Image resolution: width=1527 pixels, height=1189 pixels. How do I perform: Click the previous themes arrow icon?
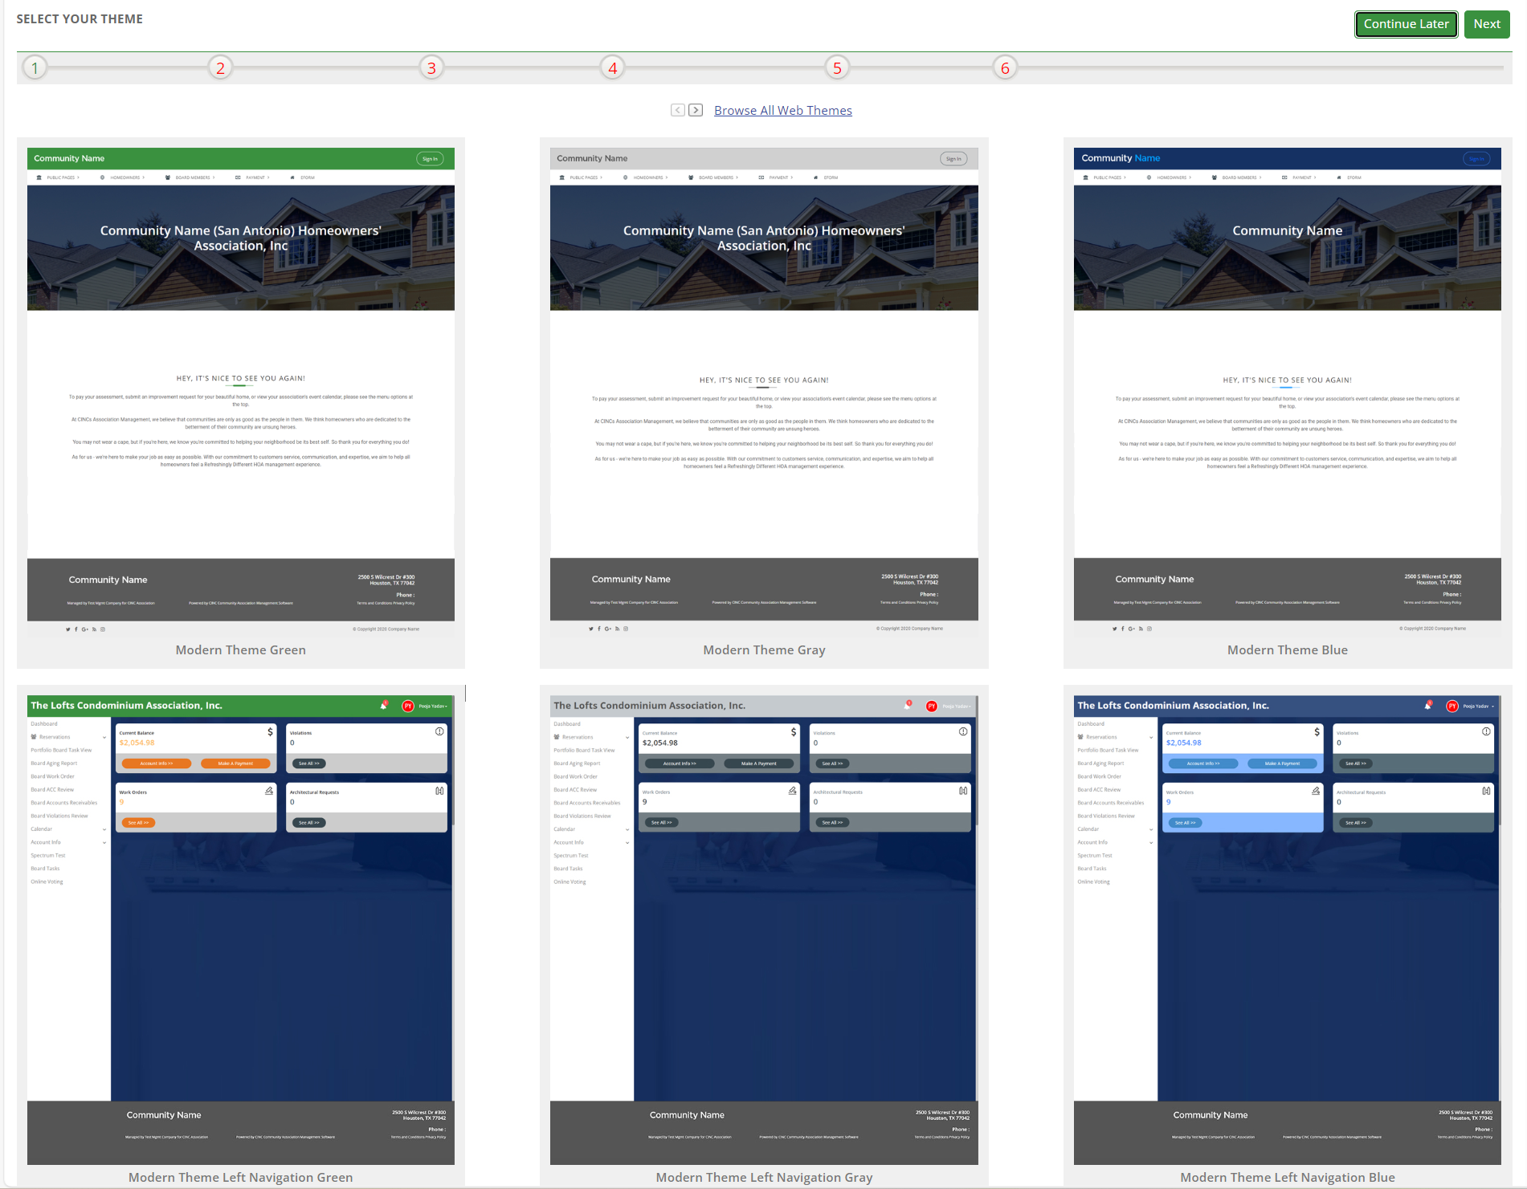(678, 110)
